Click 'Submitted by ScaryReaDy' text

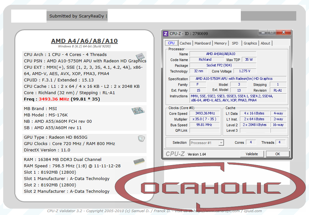[77, 16]
